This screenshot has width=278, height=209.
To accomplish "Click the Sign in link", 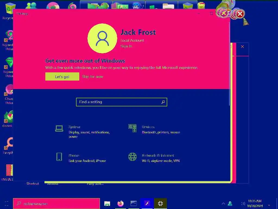I will [x=126, y=46].
